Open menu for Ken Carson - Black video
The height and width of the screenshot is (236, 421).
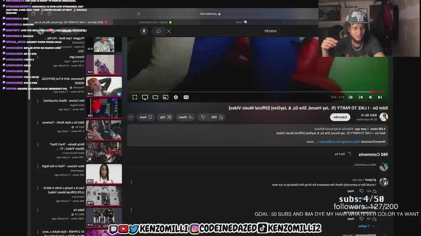[x=37, y=101]
